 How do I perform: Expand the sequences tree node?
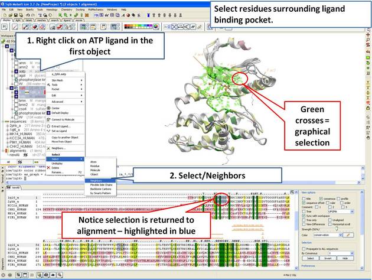pos(3,122)
